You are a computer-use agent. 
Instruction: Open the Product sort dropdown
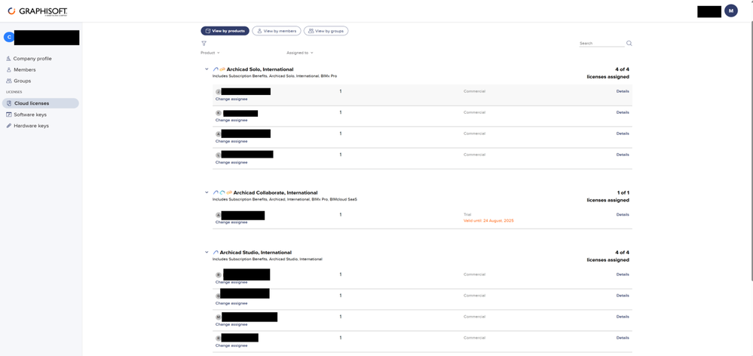(x=210, y=53)
